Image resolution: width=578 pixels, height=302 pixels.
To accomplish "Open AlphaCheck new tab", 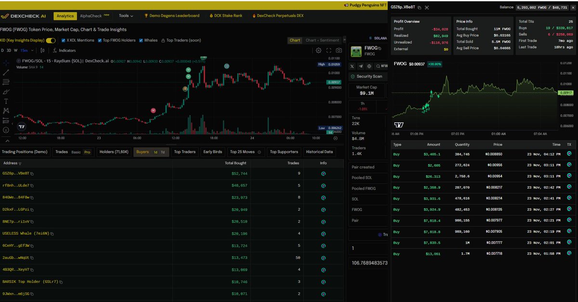I will click(94, 15).
